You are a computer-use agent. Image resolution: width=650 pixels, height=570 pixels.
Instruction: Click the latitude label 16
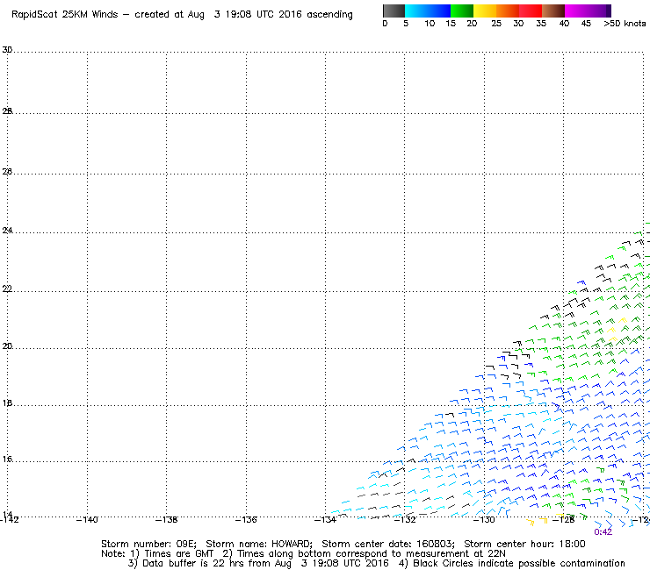pos(7,459)
